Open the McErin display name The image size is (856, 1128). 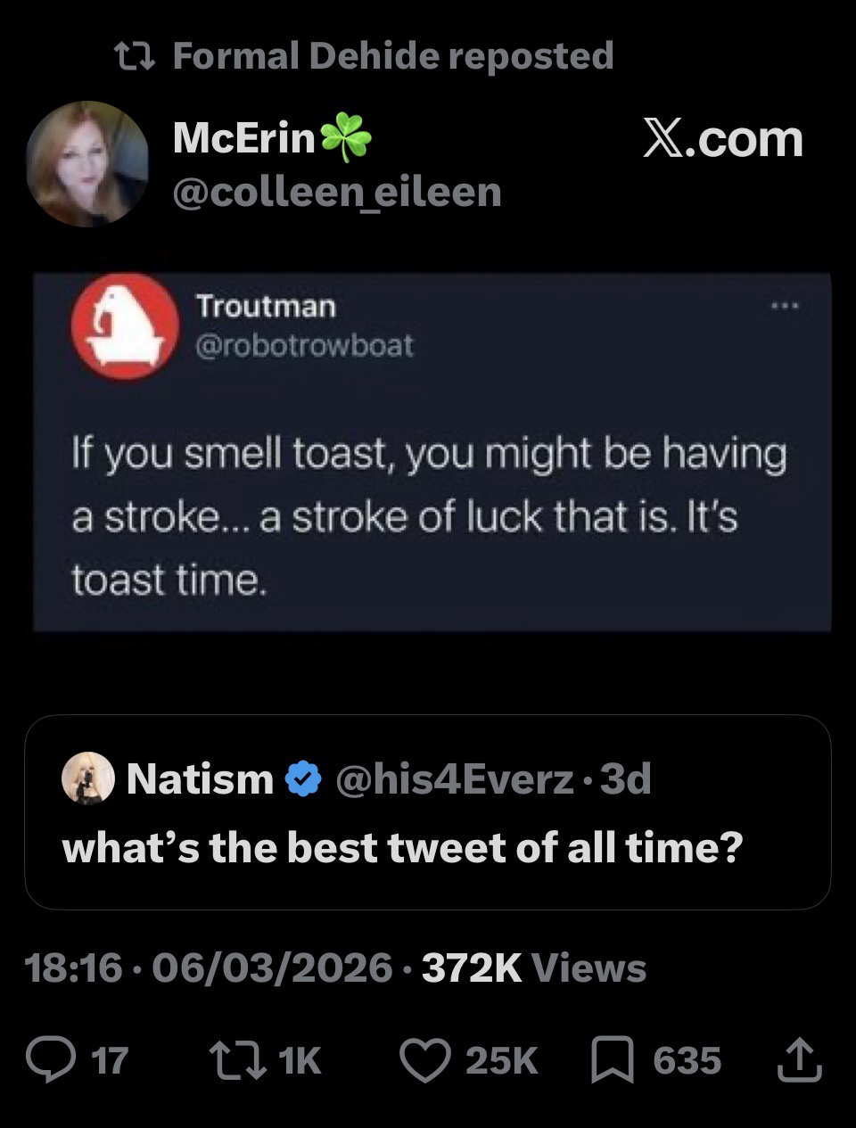pos(243,139)
